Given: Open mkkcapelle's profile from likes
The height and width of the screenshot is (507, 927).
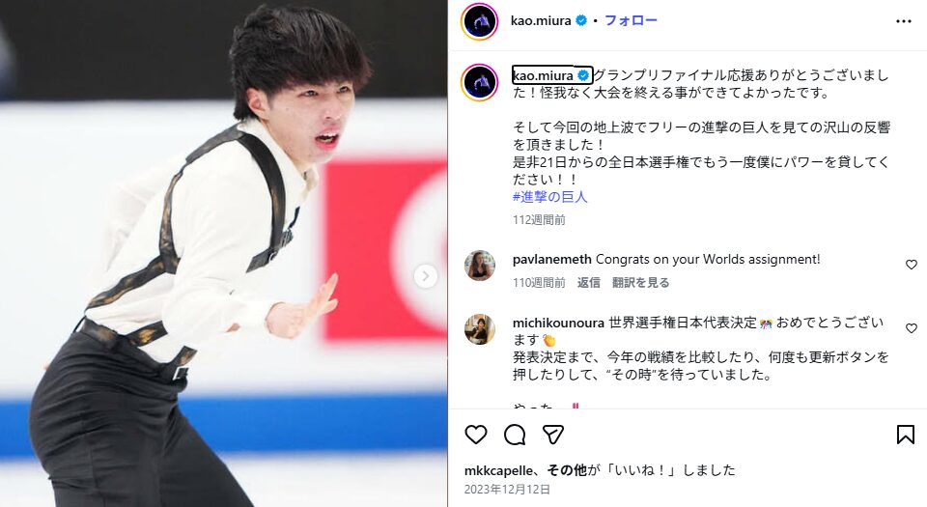Looking at the screenshot, I should point(498,471).
